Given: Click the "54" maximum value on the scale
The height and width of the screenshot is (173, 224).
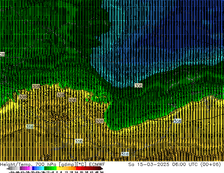Looking at the screenshot, I should click(x=102, y=172).
